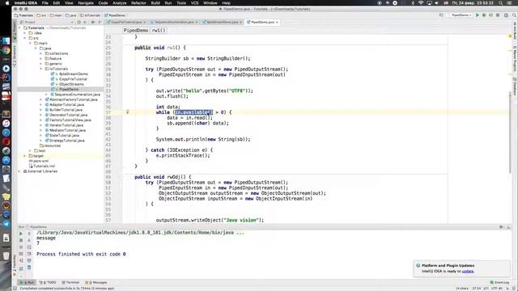Click src breadcrumb in navigation bar
This screenshot has width=518, height=291.
tap(41, 15)
